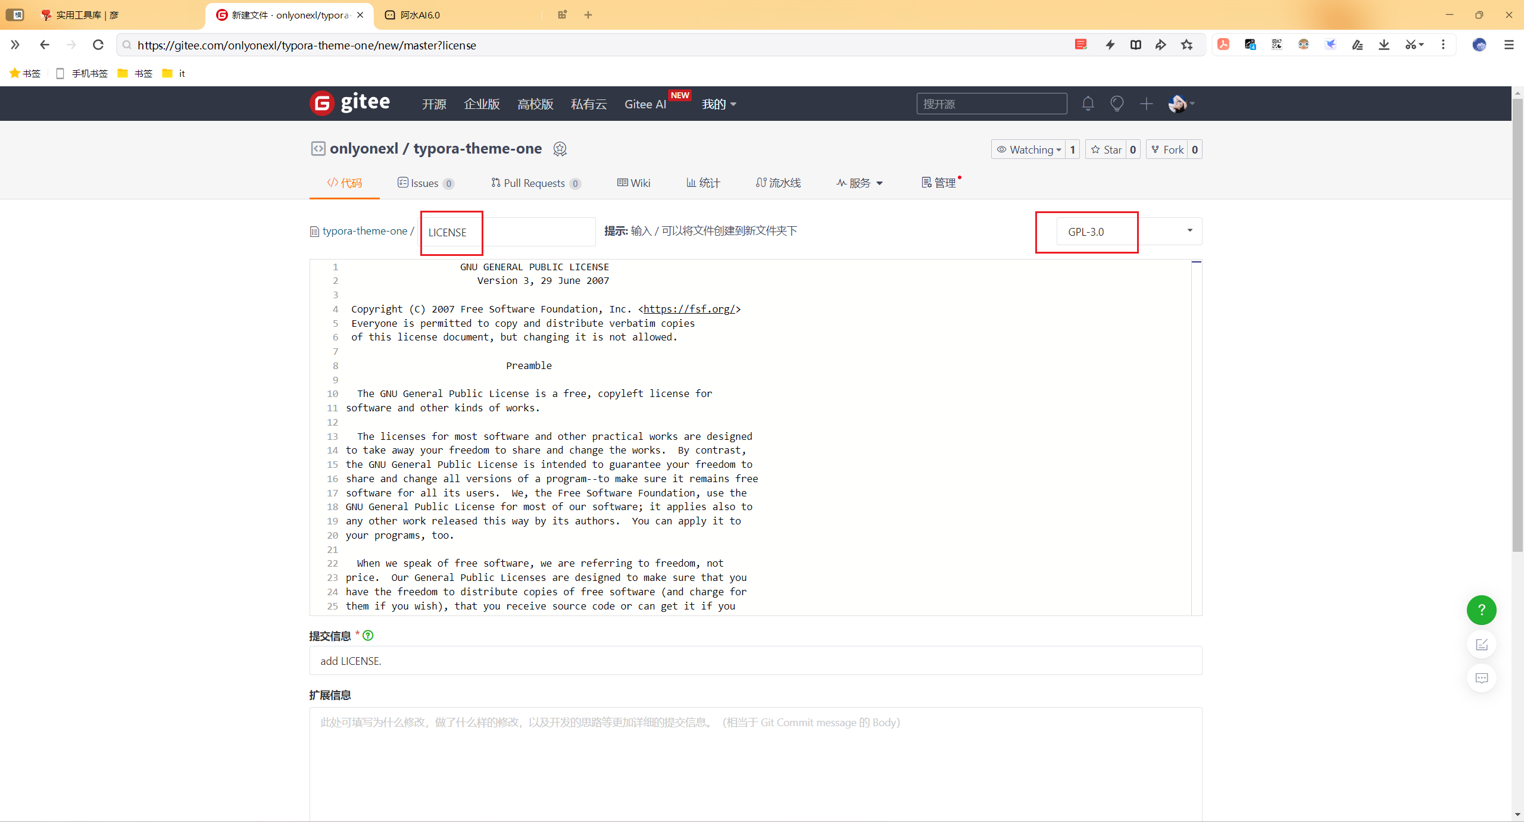
Task: Fork the repository
Action: click(1167, 149)
